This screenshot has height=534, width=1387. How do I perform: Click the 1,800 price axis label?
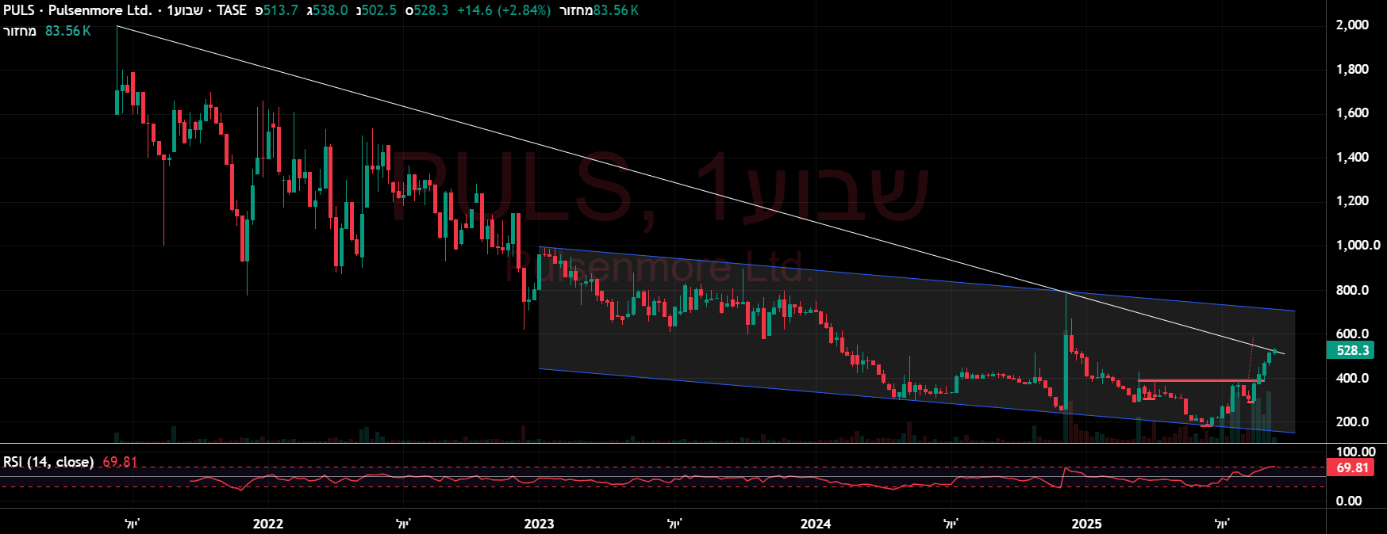1352,69
